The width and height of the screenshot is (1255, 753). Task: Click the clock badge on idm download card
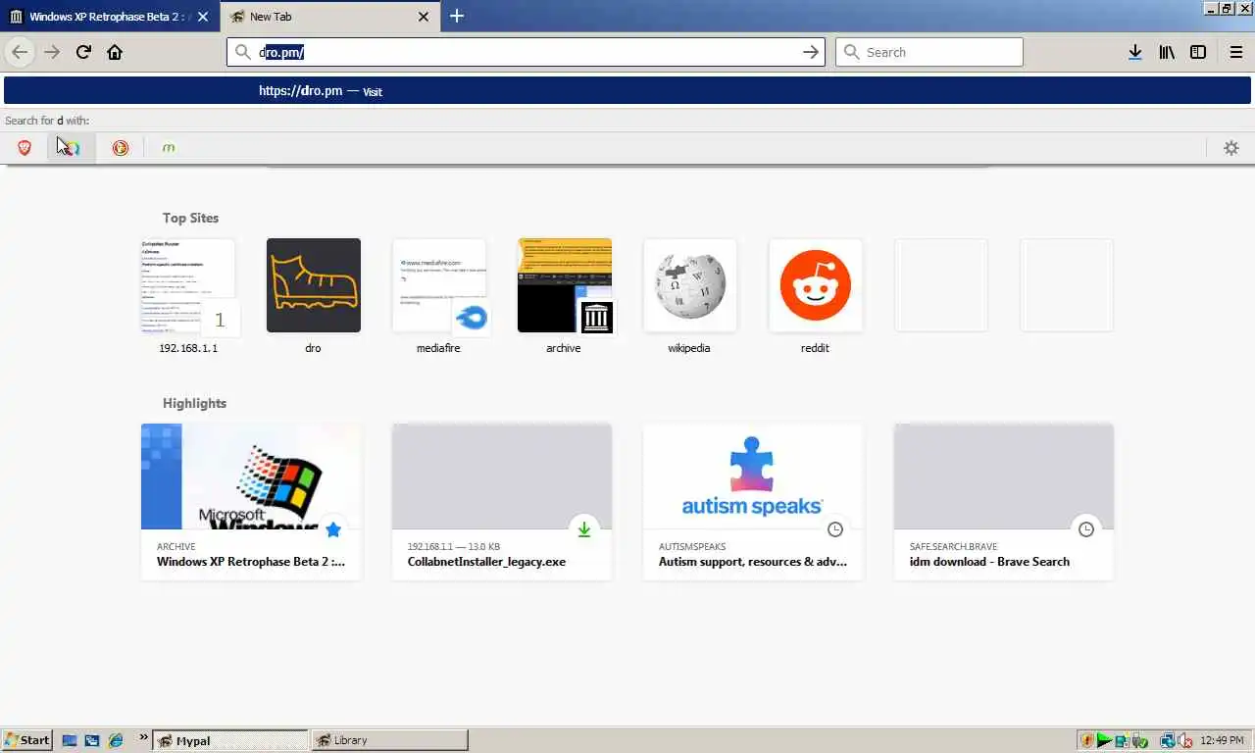[x=1086, y=529]
